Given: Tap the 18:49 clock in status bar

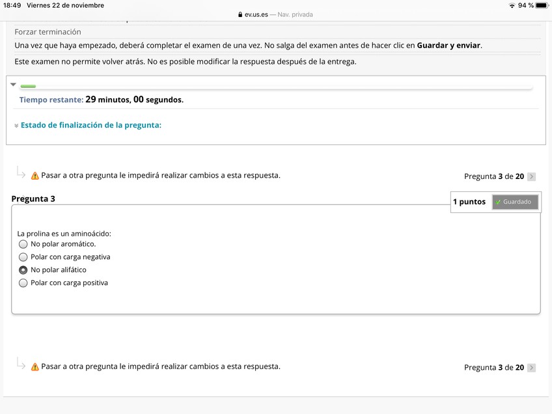Looking at the screenshot, I should [12, 5].
